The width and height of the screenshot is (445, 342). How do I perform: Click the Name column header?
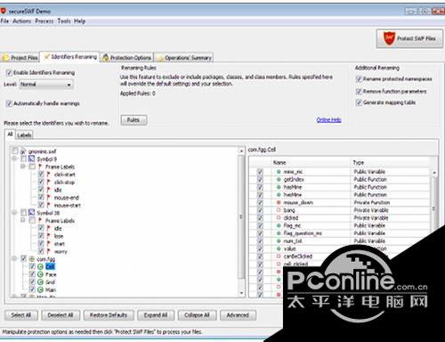click(x=279, y=163)
